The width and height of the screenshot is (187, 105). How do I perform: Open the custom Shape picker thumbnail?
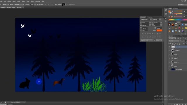coord(64,5)
